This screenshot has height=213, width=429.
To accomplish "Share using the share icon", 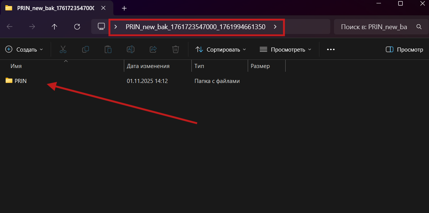I will [x=153, y=49].
